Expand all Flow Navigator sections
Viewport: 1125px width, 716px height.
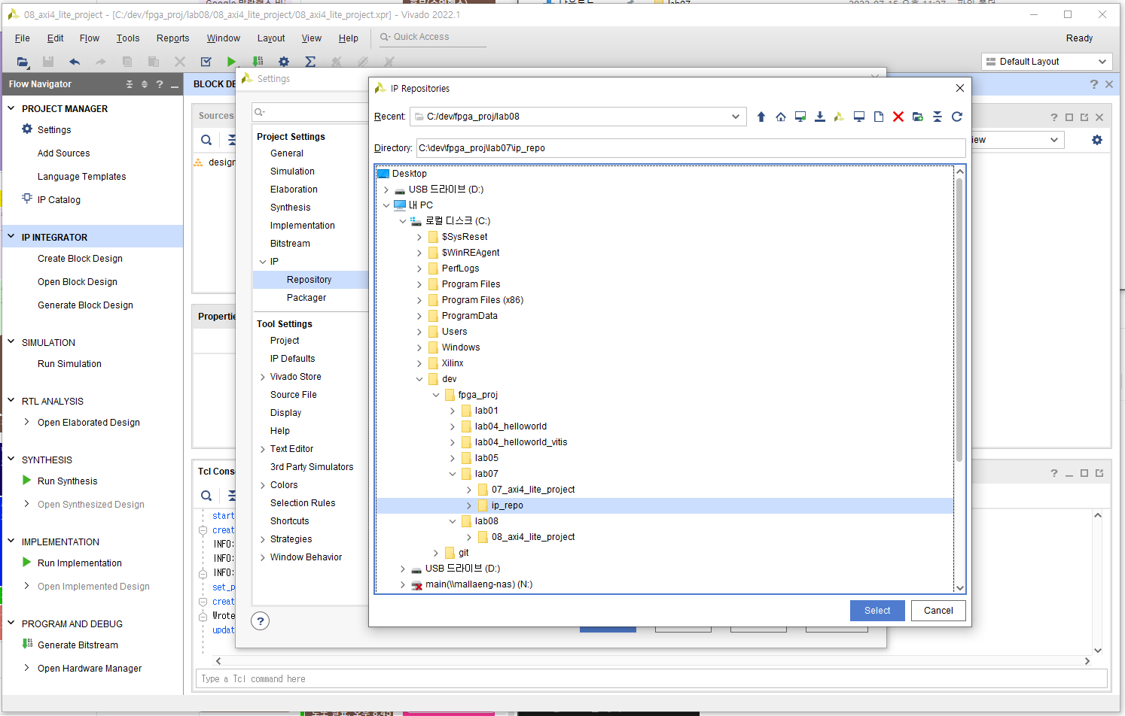click(x=145, y=84)
